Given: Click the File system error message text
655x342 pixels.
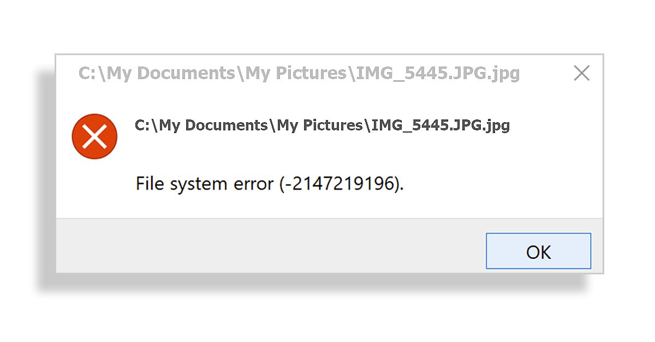Looking at the screenshot, I should point(269,183).
